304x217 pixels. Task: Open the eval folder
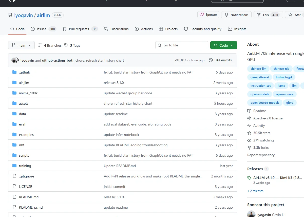coord(22,124)
